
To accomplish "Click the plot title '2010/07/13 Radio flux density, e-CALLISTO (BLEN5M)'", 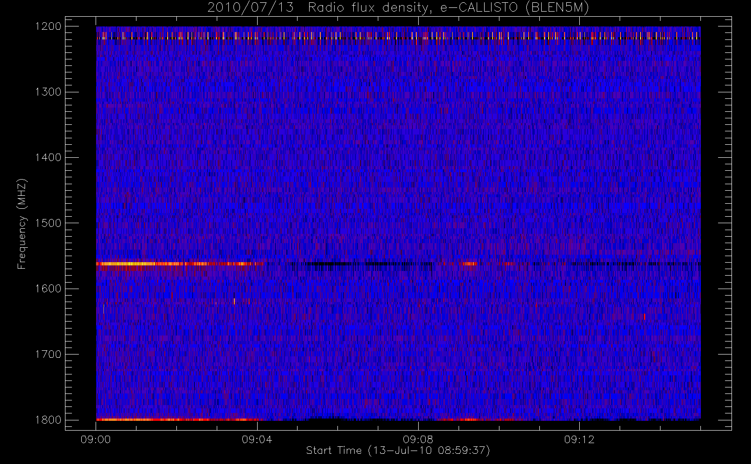I will coord(398,8).
